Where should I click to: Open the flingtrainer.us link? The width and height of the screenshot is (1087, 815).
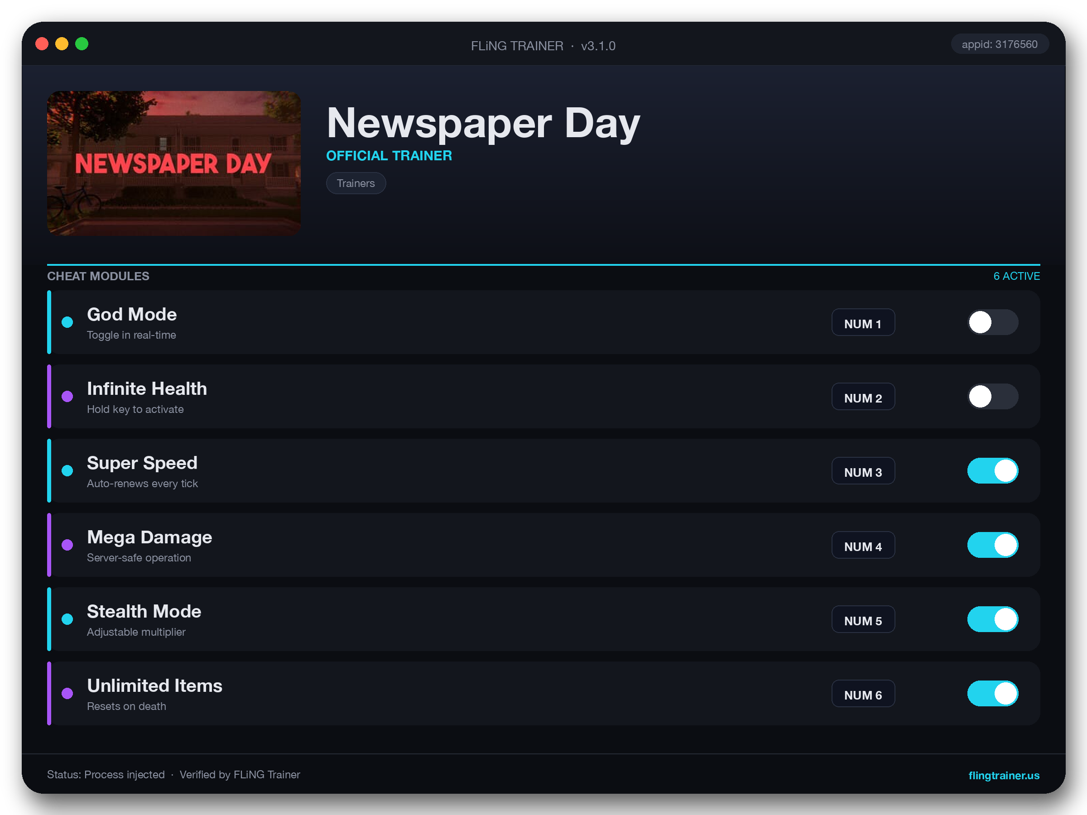[1004, 775]
